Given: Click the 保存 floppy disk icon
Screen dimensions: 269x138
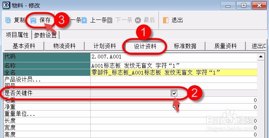Looking at the screenshot, I should pos(33,20).
